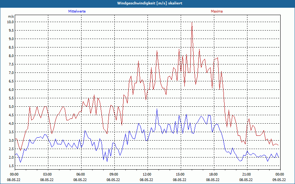
Task: Click the 3,0 y-axis value
Action: coord(11,140)
